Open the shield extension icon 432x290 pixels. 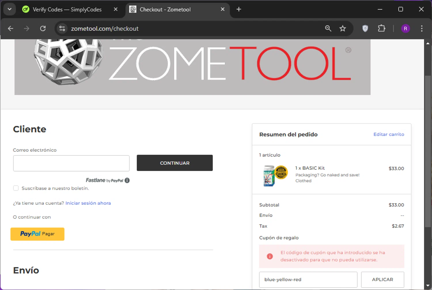[365, 28]
